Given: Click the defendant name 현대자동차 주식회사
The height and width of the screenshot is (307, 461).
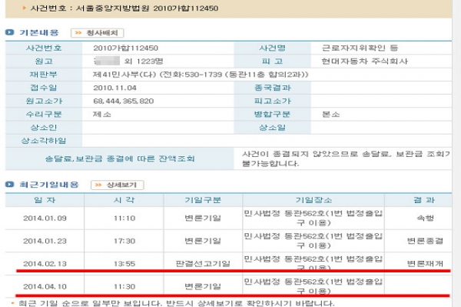Looking at the screenshot, I should [x=364, y=62].
